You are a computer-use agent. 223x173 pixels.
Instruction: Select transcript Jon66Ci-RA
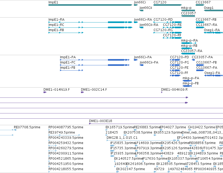(143, 20)
